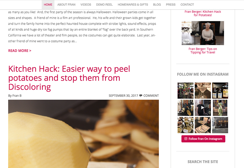Open the Comment link

(x=151, y=96)
